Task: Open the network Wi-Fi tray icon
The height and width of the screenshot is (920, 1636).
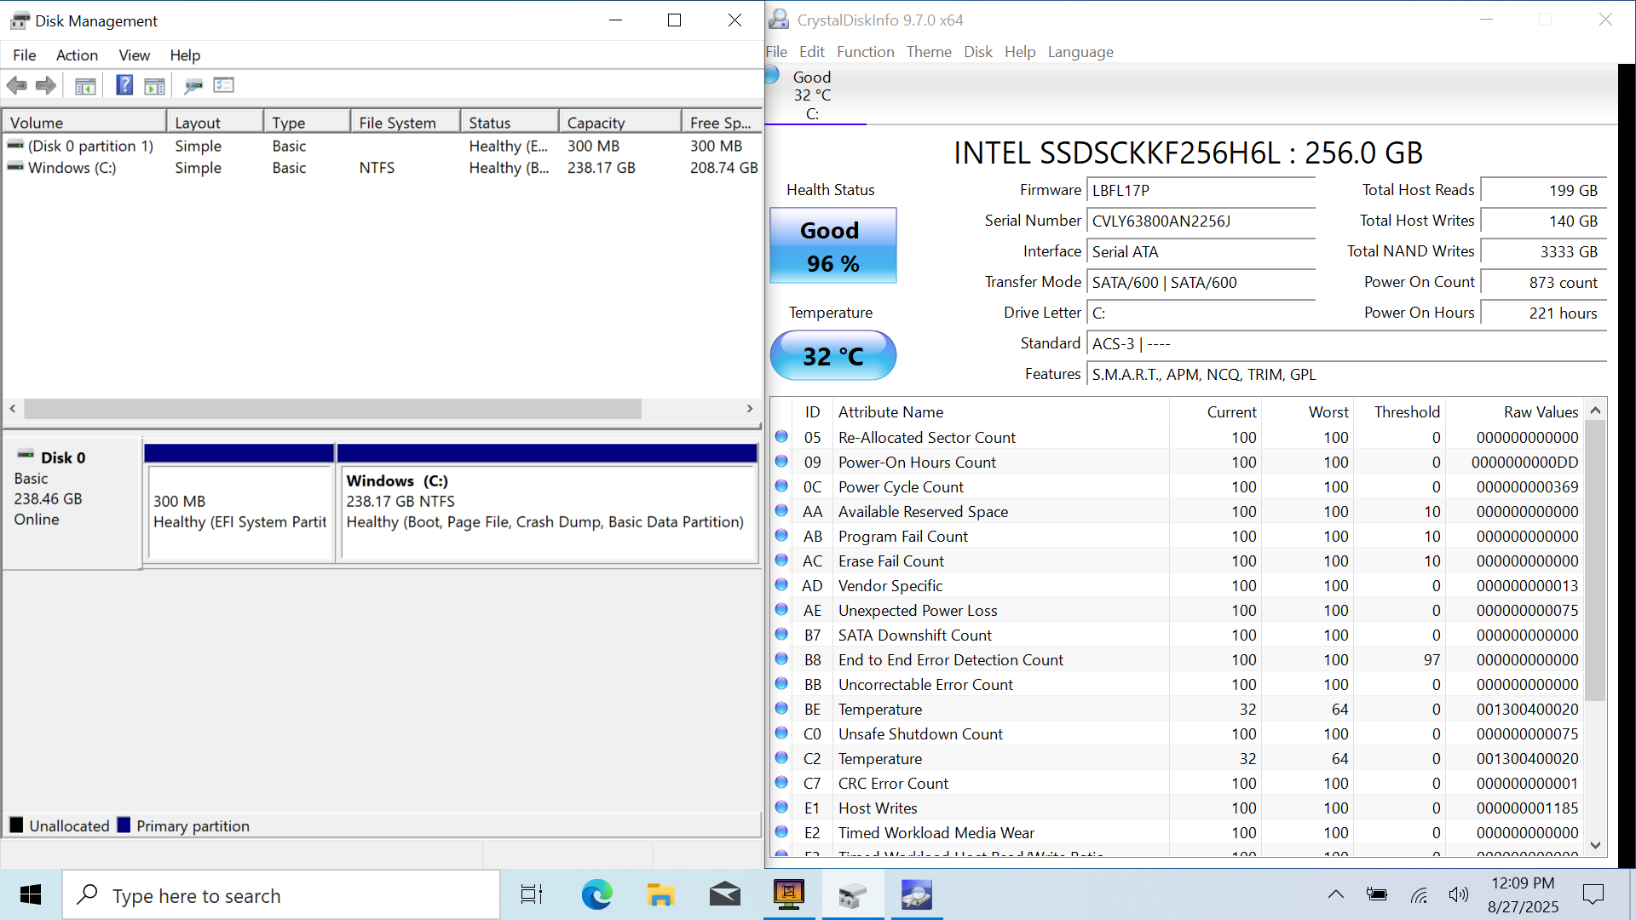Action: click(1419, 894)
